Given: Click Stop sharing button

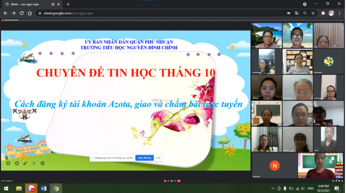Looking at the screenshot, I should pyautogui.click(x=144, y=157).
